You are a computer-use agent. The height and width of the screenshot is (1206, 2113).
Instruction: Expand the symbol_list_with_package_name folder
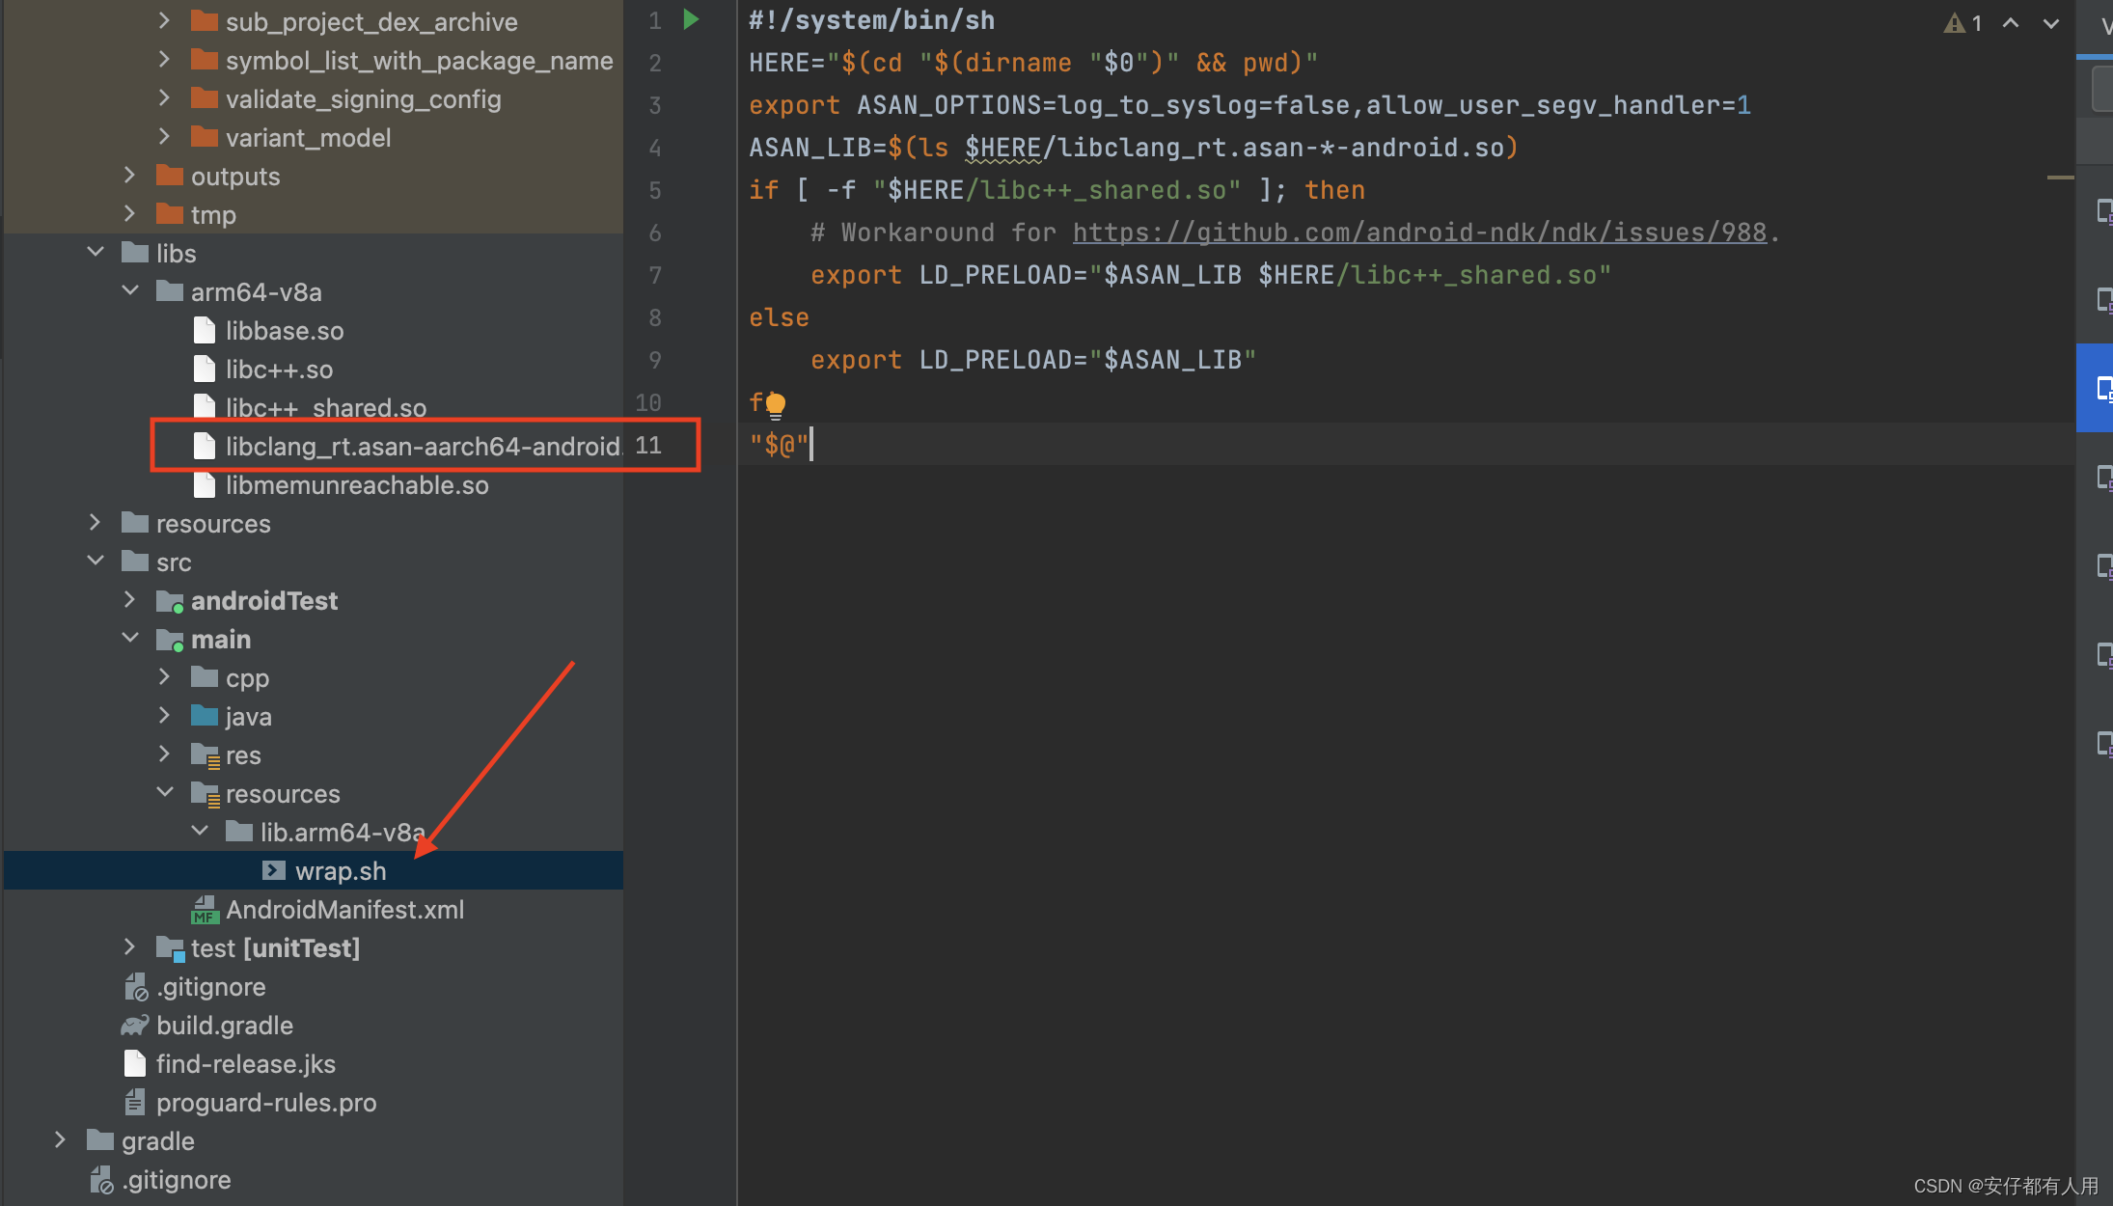click(164, 59)
